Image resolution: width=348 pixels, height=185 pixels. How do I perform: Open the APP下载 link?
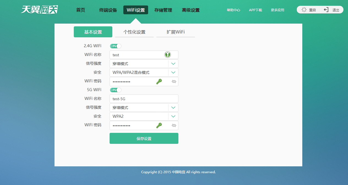coord(255,10)
